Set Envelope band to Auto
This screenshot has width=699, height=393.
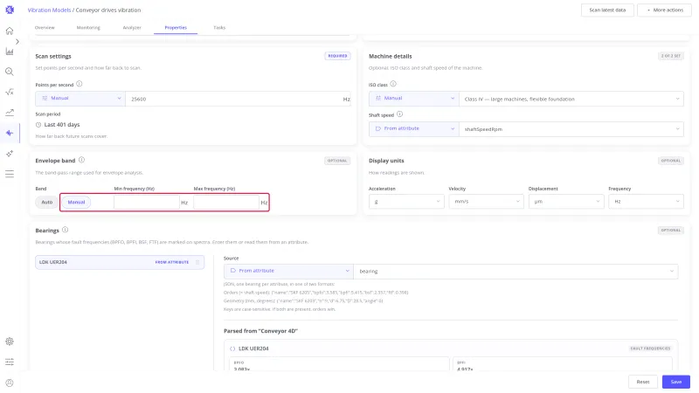[x=47, y=203]
